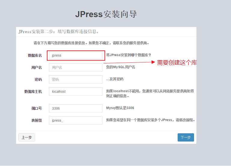
Task: Click hint 如果localhost不能用
Action: tap(150, 93)
